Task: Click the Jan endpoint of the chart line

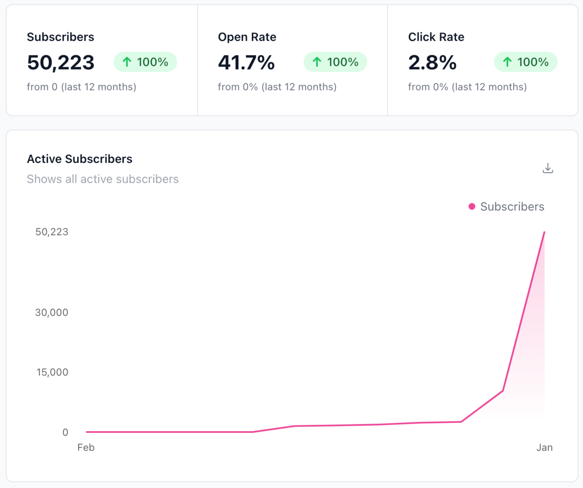Action: (x=544, y=232)
